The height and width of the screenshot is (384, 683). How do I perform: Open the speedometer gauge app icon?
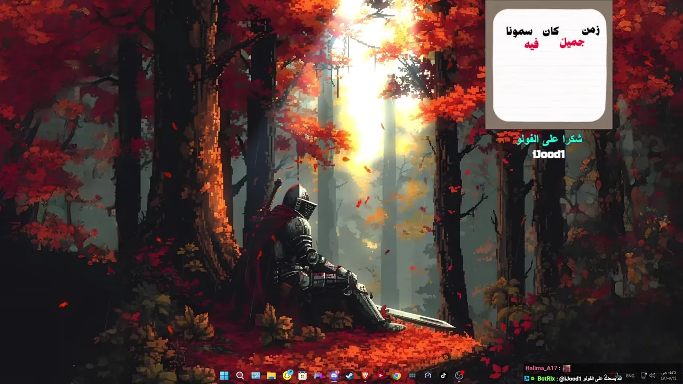click(427, 375)
